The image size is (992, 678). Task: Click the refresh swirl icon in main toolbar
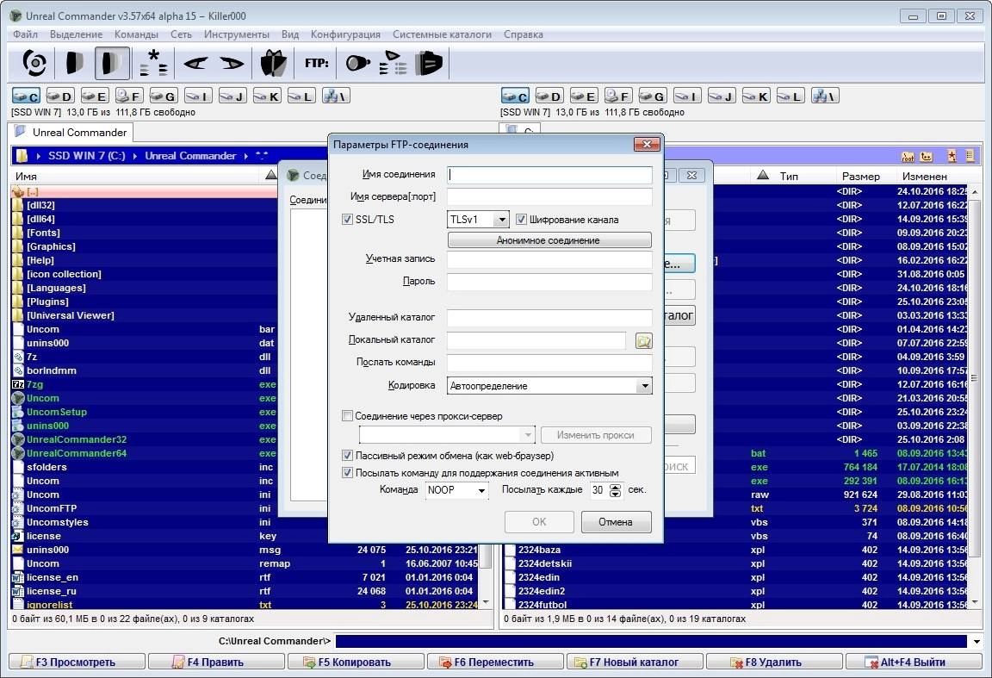pyautogui.click(x=34, y=63)
